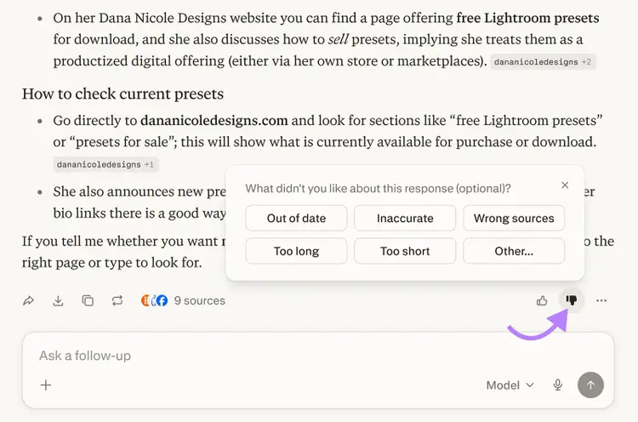The height and width of the screenshot is (422, 638).
Task: Select the 'Wrong sources' feedback option
Action: coord(514,218)
